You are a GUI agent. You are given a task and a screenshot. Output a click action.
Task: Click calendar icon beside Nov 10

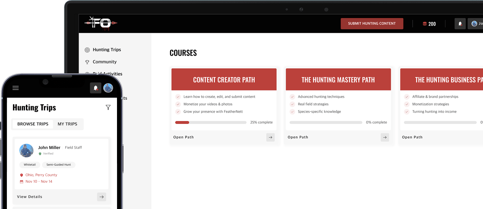[21, 182]
